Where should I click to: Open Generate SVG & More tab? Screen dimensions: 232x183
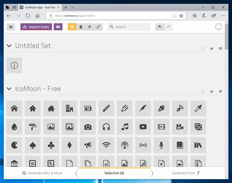[x=42, y=173]
